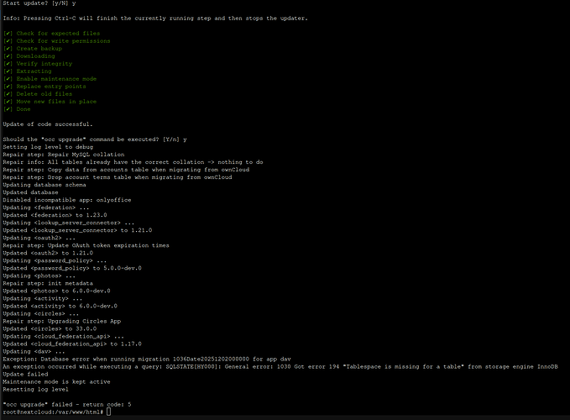Click the checkmark beside Check for expected files

point(8,33)
